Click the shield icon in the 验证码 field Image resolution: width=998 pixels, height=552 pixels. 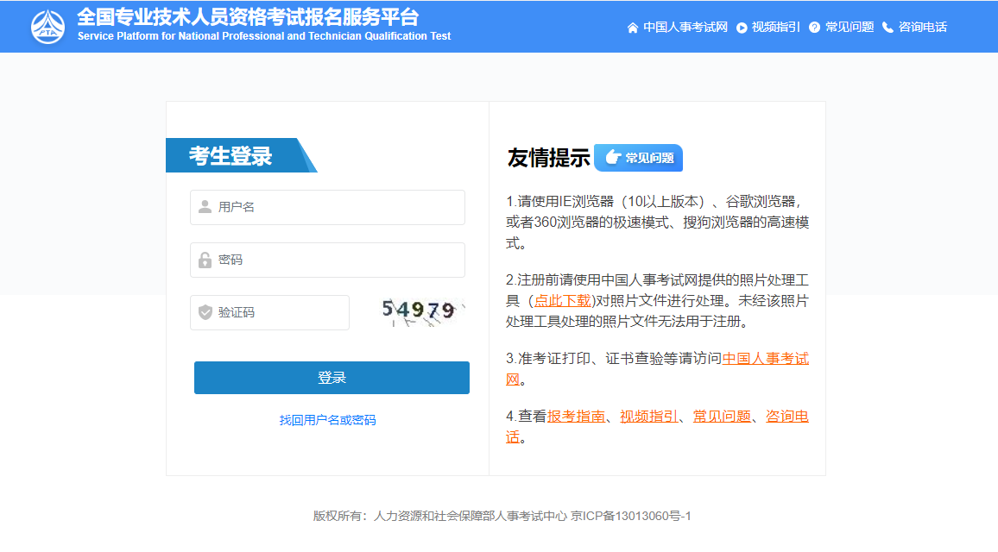pyautogui.click(x=205, y=312)
